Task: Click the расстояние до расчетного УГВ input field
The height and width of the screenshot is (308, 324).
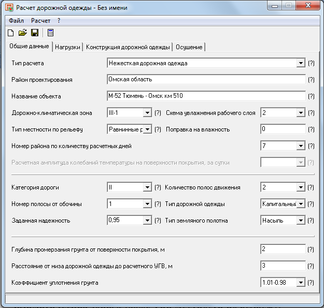Action: 283,266
